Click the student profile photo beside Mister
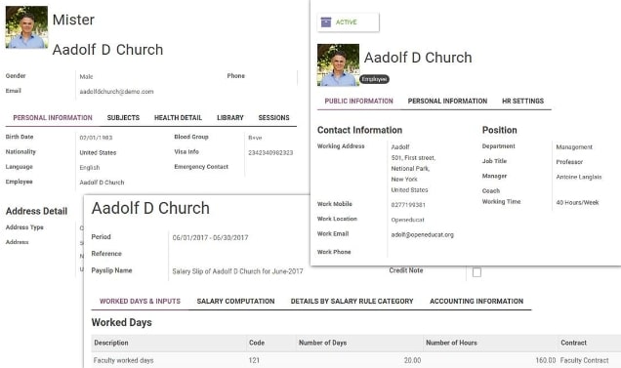Image resolution: width=621 pixels, height=368 pixels. point(26,27)
